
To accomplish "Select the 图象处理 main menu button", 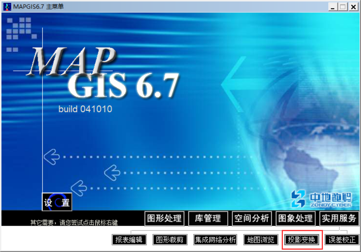I will (x=296, y=218).
